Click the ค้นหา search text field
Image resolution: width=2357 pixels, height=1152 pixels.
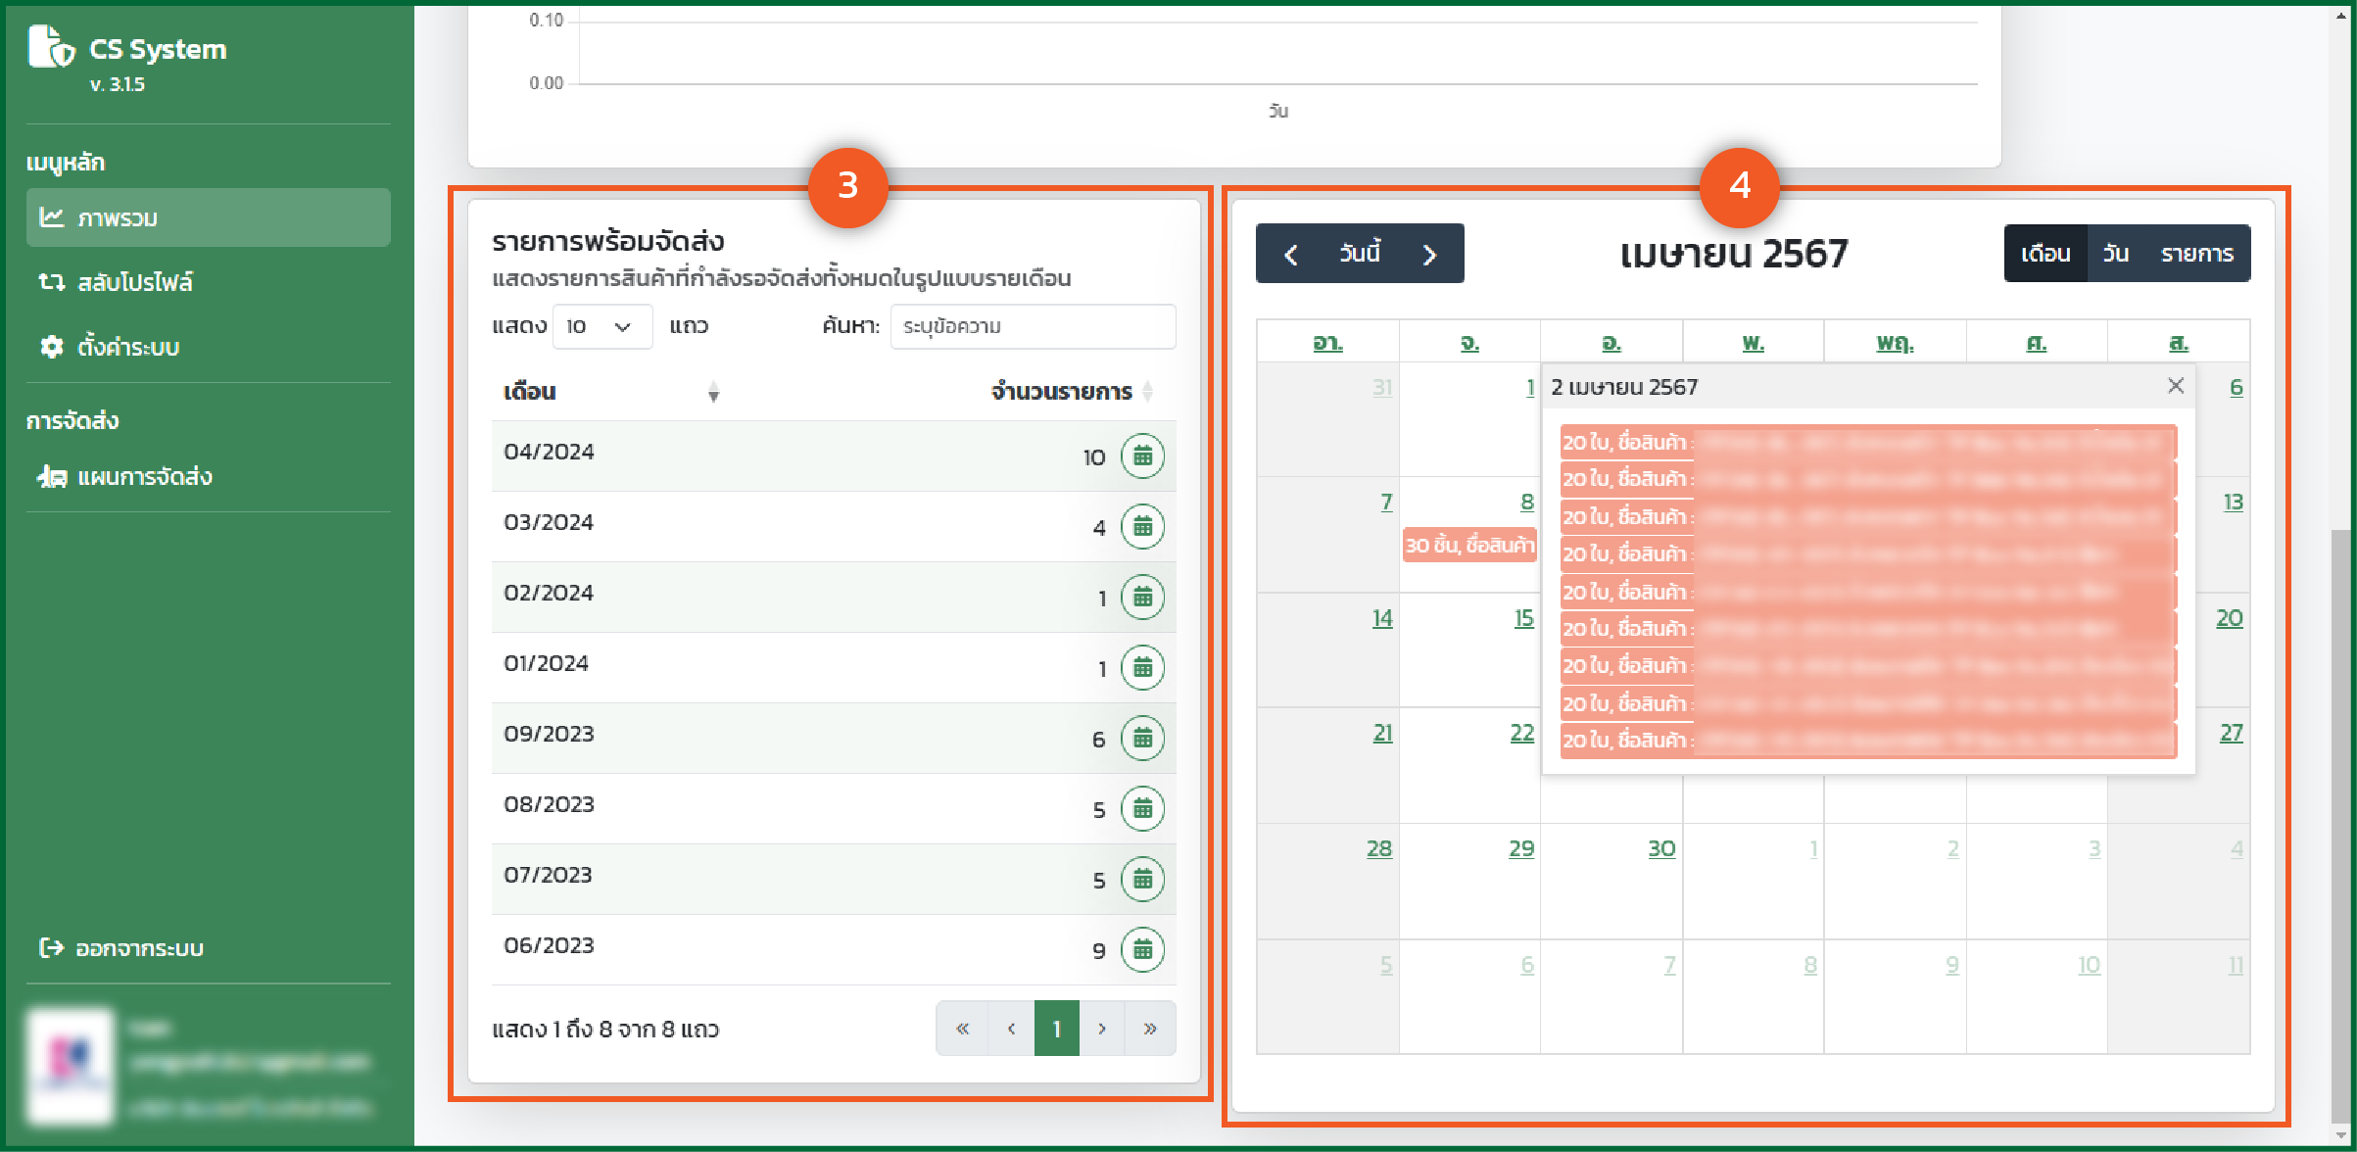tap(1033, 326)
